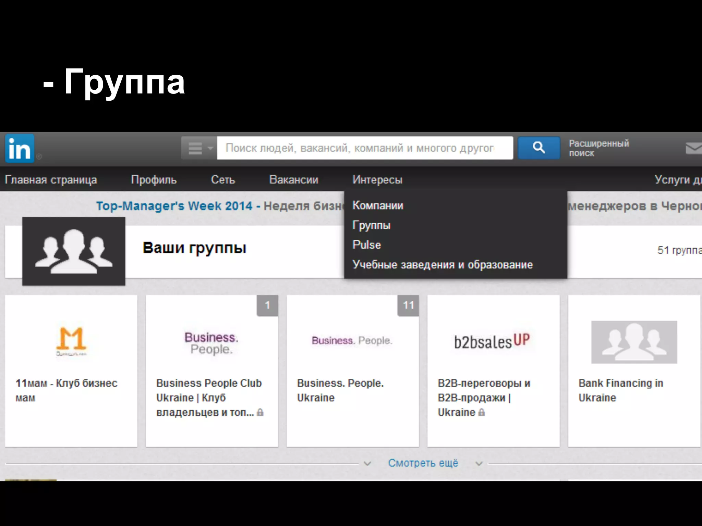Click Business. People. Ukraine inline logo
The height and width of the screenshot is (526, 702).
[352, 340]
